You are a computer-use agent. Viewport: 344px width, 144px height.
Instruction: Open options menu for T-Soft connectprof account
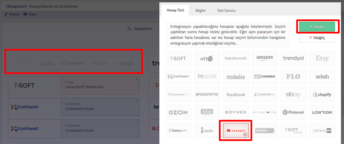pyautogui.click(x=136, y=79)
